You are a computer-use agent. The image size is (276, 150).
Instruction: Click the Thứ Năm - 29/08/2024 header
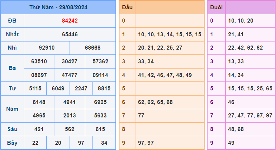pos(58,7)
